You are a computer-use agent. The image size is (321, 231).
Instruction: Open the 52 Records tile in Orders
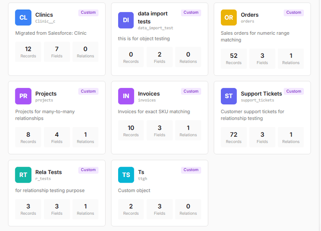click(234, 59)
